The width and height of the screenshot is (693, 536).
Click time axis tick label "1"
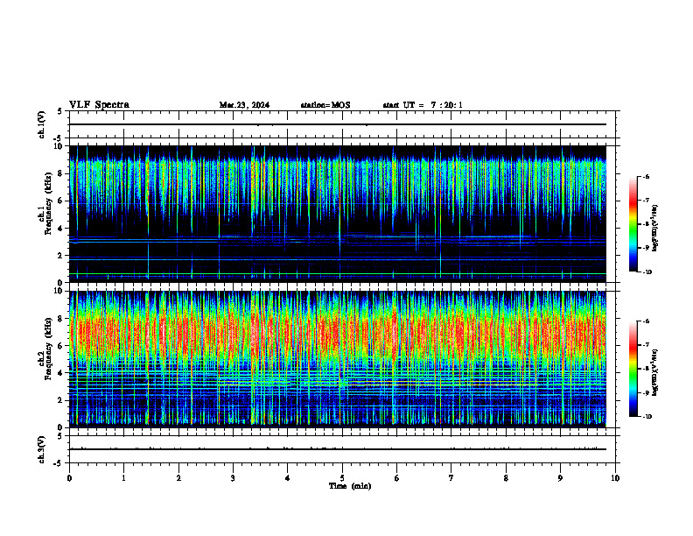point(123,478)
